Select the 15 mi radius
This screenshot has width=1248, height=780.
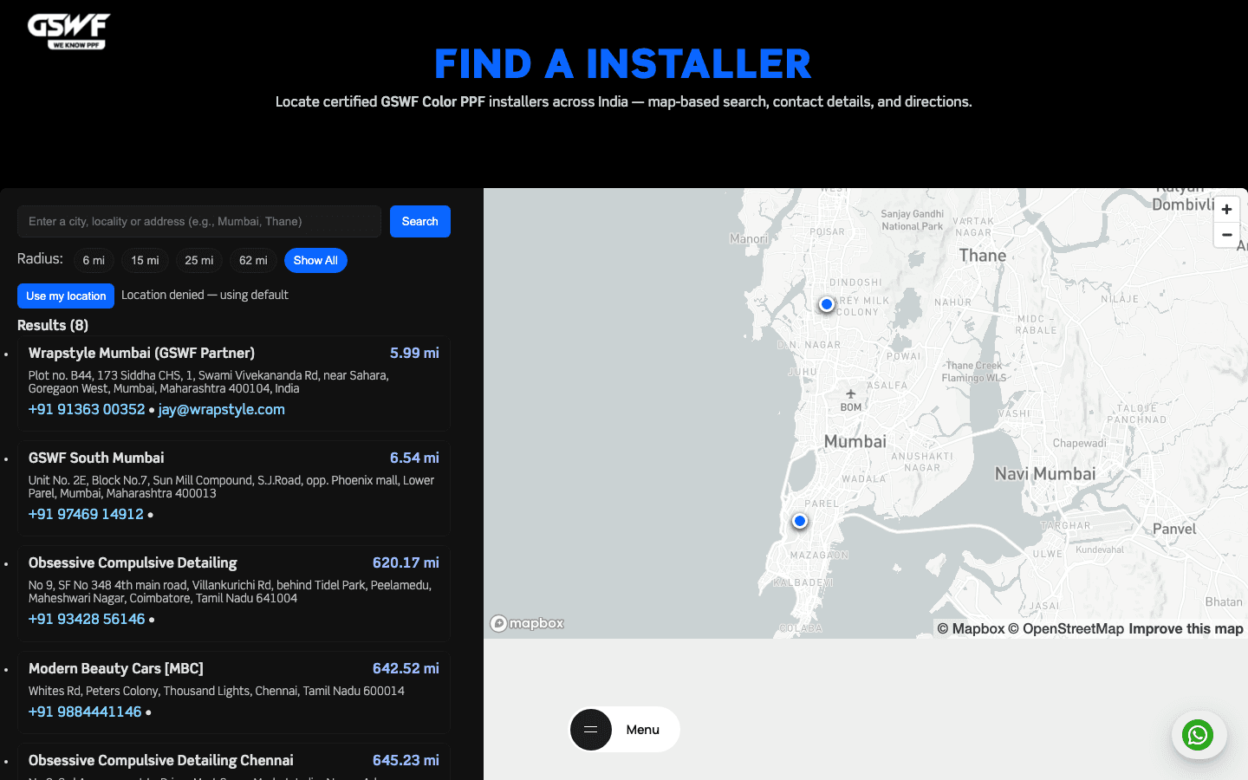pyautogui.click(x=145, y=260)
